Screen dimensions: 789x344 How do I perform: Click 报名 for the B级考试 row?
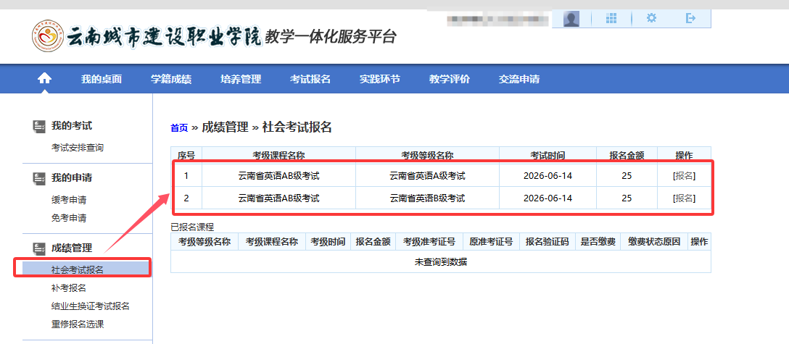click(x=683, y=198)
